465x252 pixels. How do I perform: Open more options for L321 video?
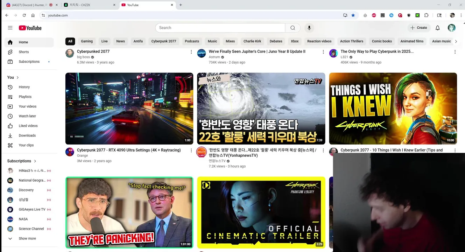(455, 52)
